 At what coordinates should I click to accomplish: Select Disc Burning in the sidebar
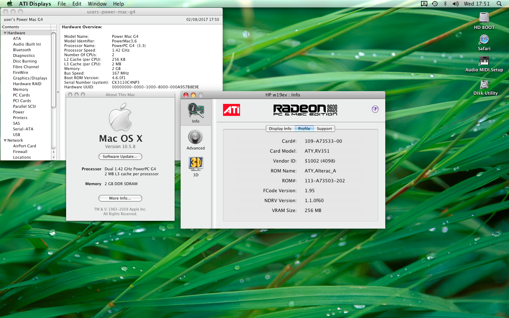coord(25,61)
